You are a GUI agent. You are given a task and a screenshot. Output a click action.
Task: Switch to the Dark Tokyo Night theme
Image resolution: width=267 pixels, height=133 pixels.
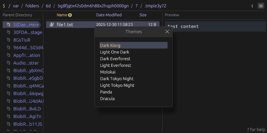pyautogui.click(x=133, y=78)
